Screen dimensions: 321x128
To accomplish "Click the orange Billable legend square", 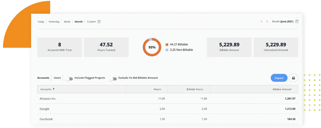I will tap(167, 45).
